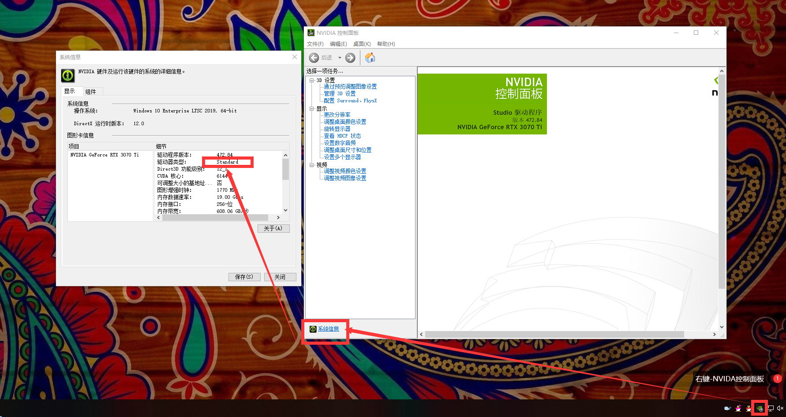Click the 系统信息 link
This screenshot has width=786, height=417.
coord(329,329)
